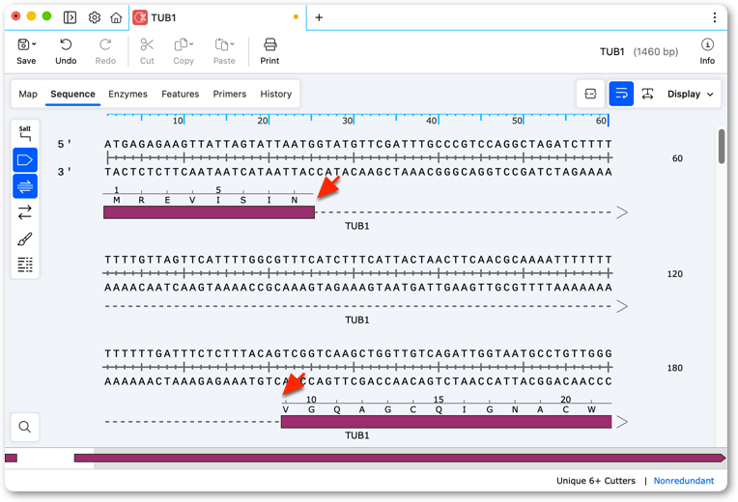Viewport: 738px width, 502px height.
Task: Click the Paste toolbar button
Action: (224, 51)
